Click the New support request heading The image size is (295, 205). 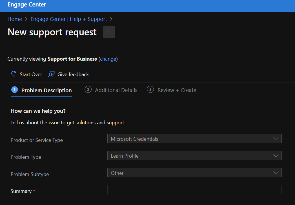coord(52,32)
